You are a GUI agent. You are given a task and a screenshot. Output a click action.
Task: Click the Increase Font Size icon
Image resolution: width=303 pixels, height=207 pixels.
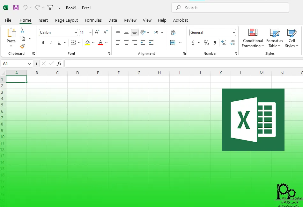97,32
